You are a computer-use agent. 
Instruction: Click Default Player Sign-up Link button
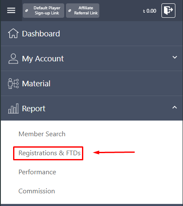click(x=44, y=11)
